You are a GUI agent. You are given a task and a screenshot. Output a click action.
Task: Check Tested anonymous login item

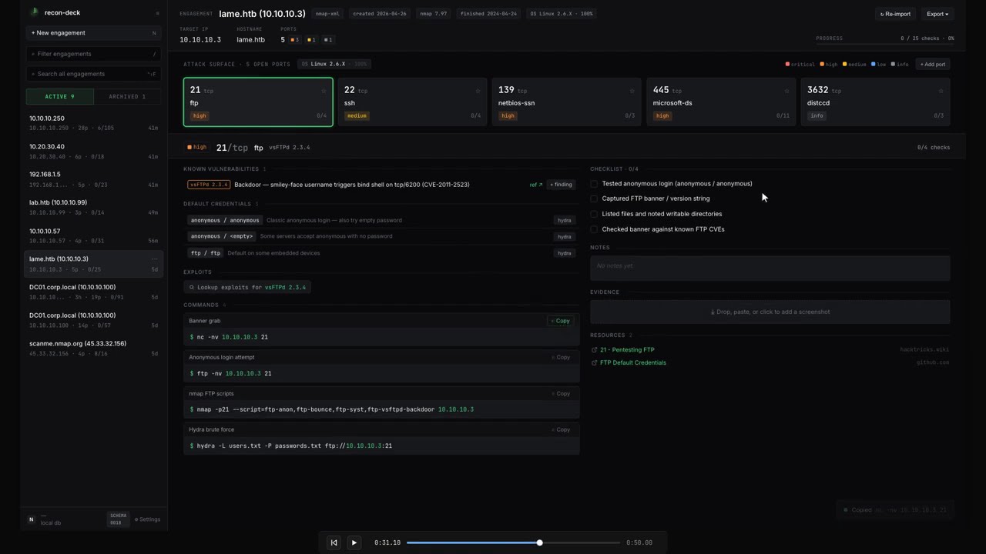(594, 184)
